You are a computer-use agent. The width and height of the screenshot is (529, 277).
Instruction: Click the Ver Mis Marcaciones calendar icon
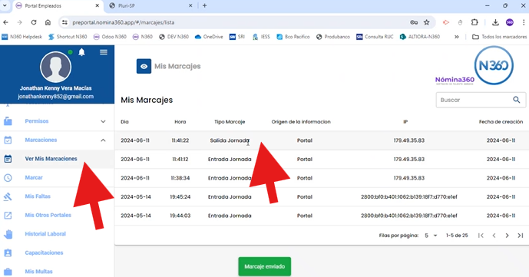click(8, 159)
